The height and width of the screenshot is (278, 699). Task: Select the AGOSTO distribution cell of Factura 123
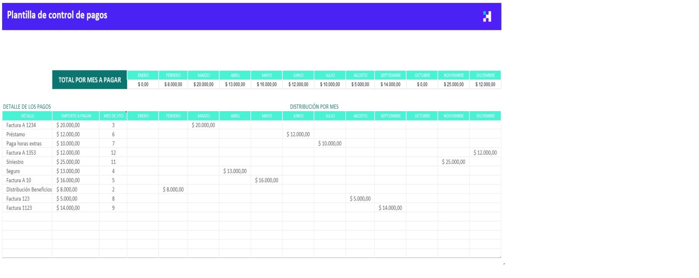click(360, 199)
